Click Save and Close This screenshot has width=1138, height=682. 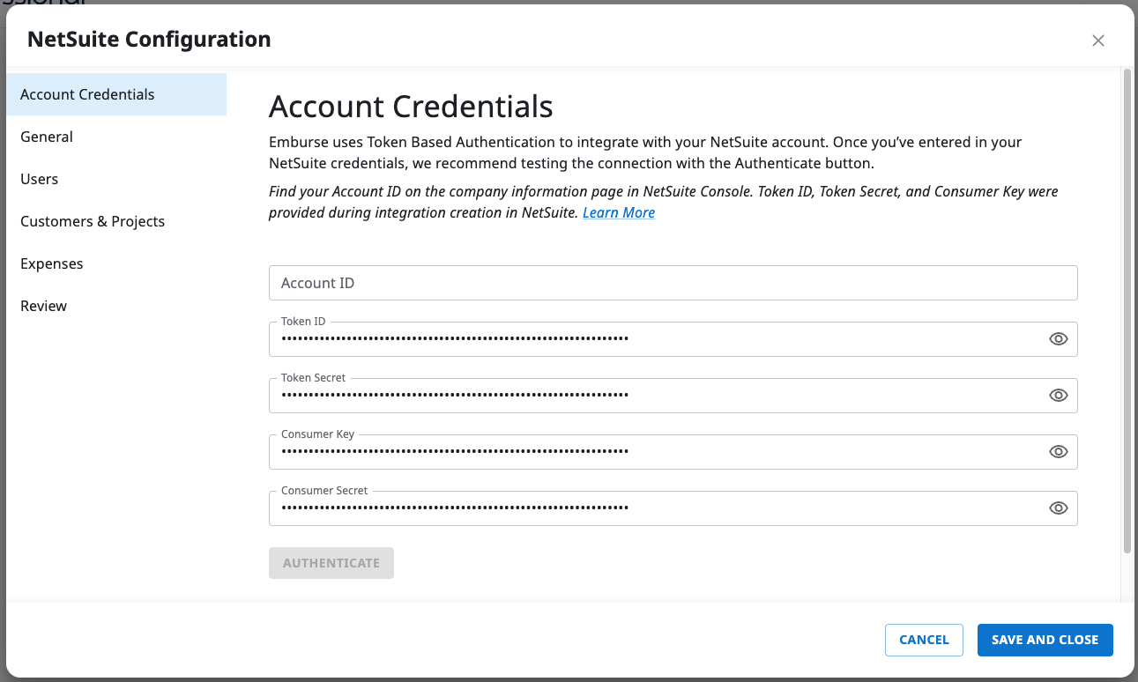tap(1045, 640)
